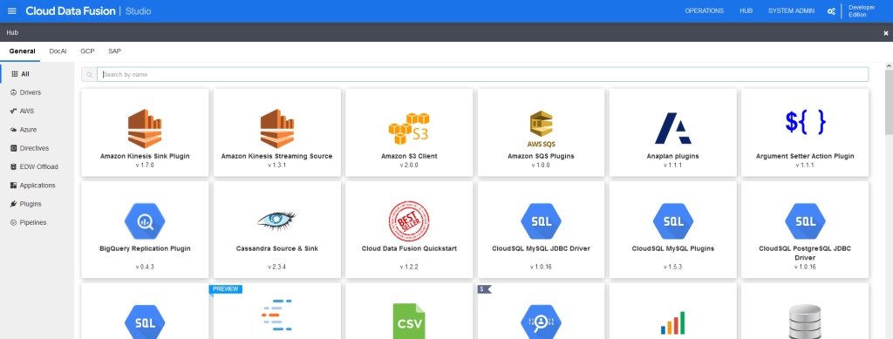Screen dimensions: 893x339
Task: Click the Amazon SQS Plugins title
Action: [541, 156]
